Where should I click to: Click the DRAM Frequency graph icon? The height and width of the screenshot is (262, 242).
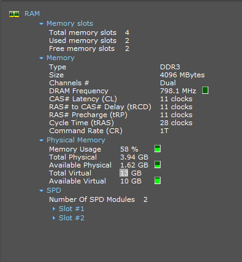click(x=205, y=90)
